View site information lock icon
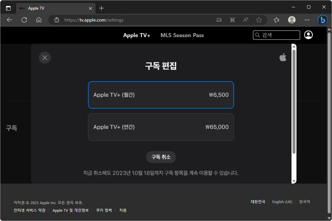 point(56,20)
